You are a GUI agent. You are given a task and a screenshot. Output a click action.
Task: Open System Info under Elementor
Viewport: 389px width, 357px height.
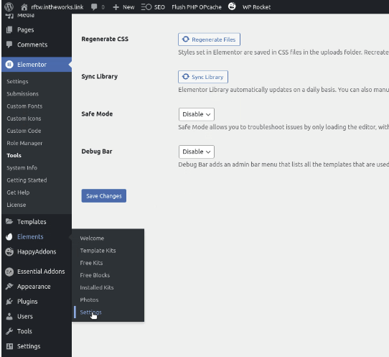click(22, 168)
